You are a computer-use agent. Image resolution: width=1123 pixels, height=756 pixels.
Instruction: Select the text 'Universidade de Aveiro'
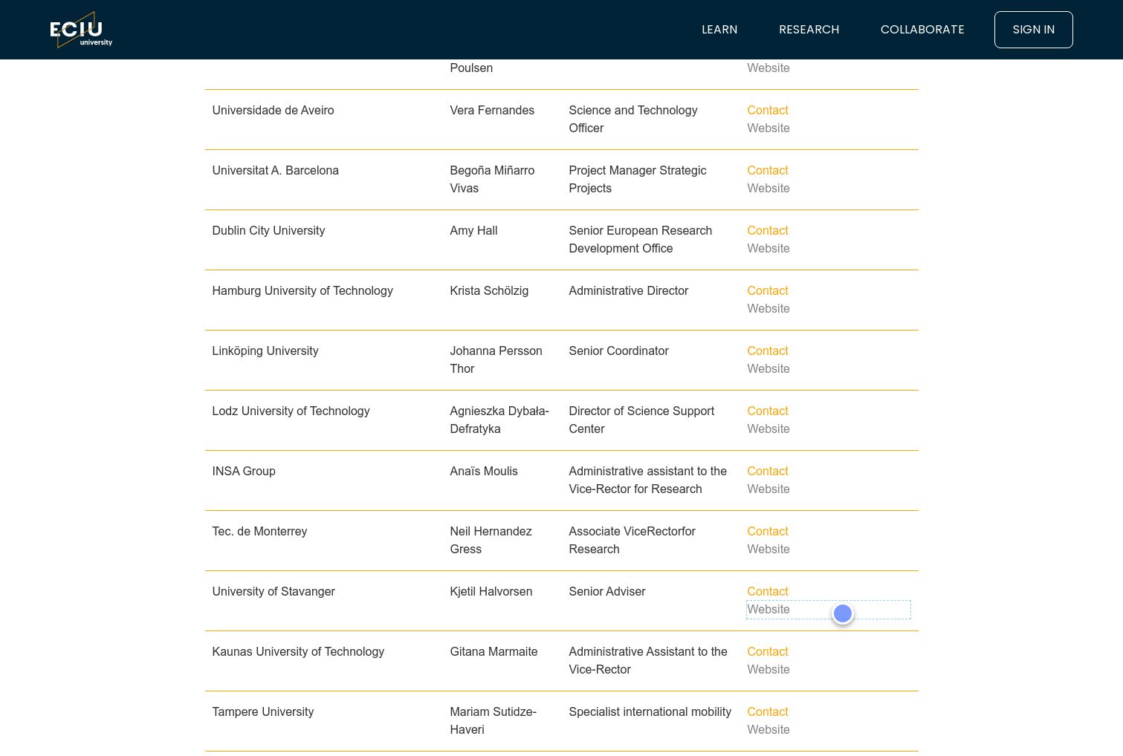(273, 110)
